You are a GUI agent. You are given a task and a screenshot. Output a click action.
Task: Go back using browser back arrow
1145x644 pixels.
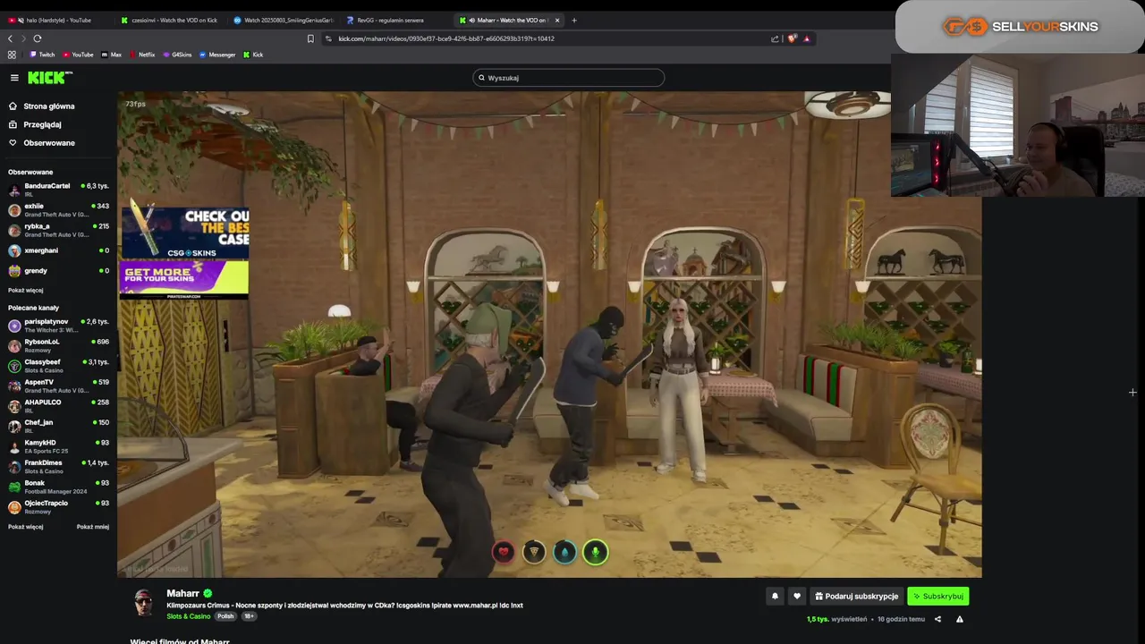10,38
